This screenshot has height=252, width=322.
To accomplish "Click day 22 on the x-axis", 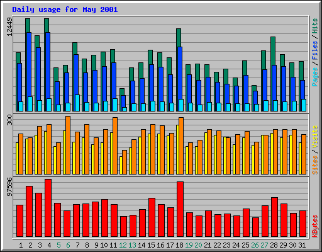I will pyautogui.click(x=217, y=245).
